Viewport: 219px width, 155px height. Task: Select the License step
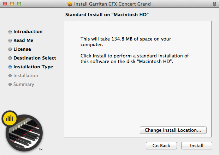[x=22, y=49]
